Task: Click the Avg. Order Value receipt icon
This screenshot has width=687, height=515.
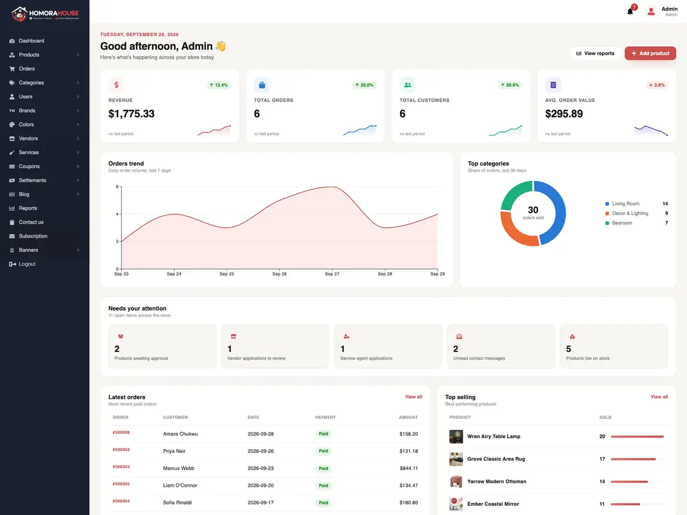Action: point(553,85)
